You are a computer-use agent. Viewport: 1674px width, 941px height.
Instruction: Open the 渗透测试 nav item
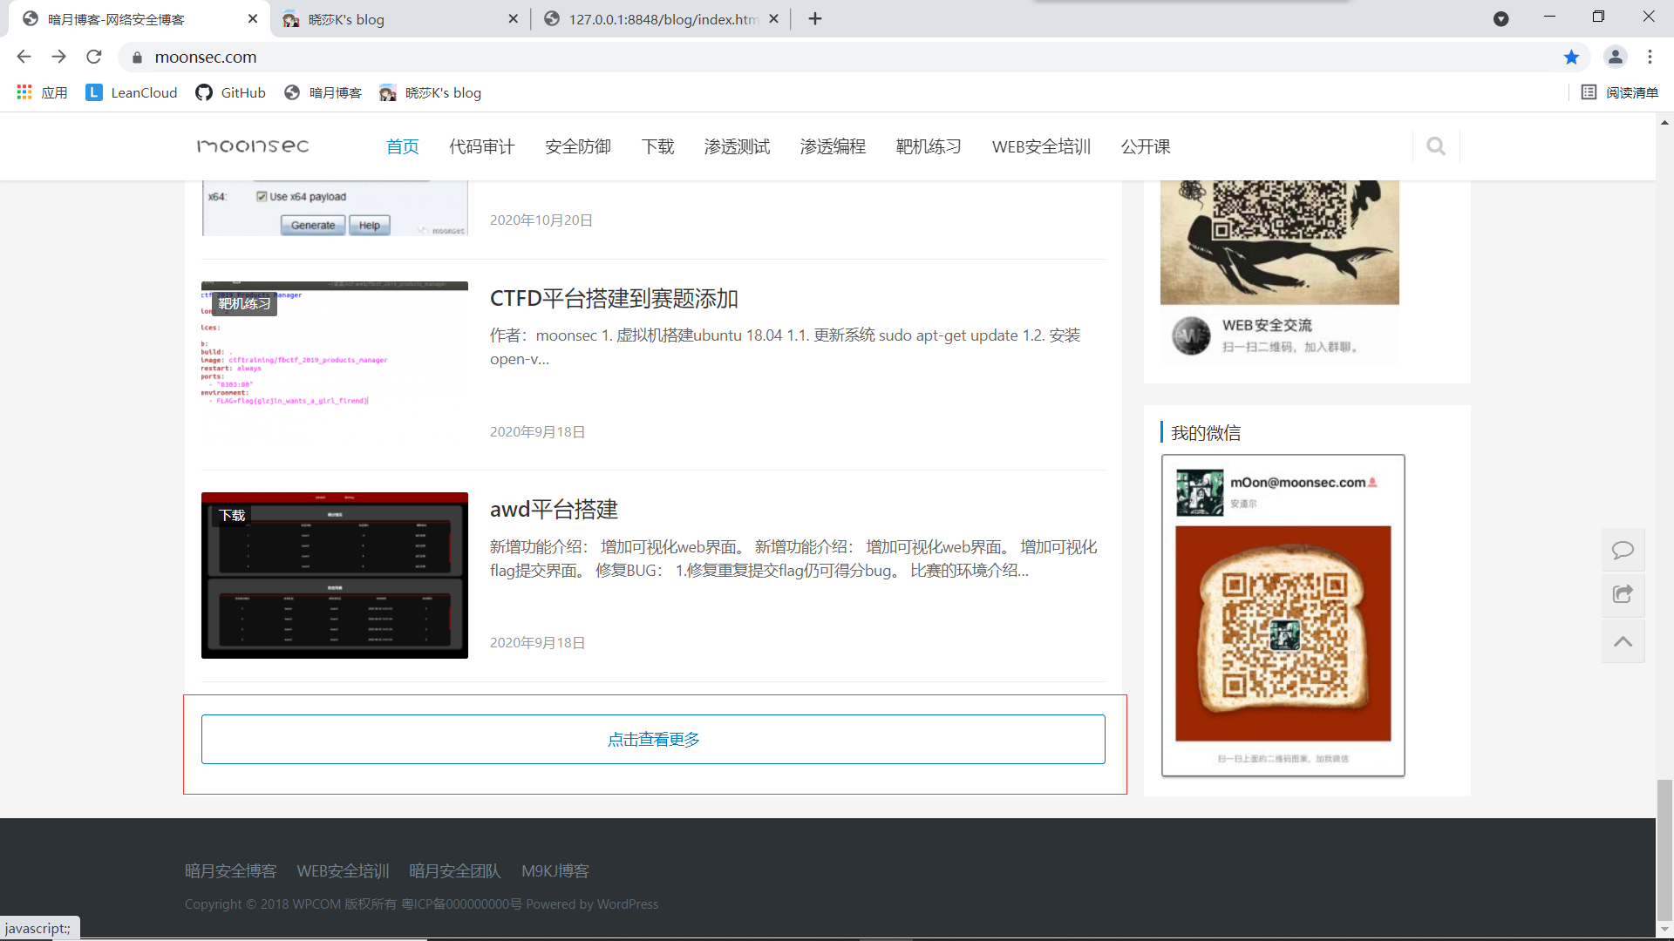(x=738, y=146)
